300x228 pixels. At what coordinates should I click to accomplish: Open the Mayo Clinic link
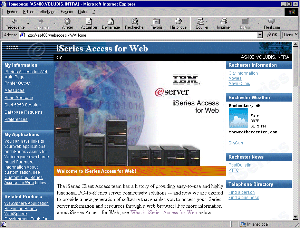pyautogui.click(x=239, y=84)
